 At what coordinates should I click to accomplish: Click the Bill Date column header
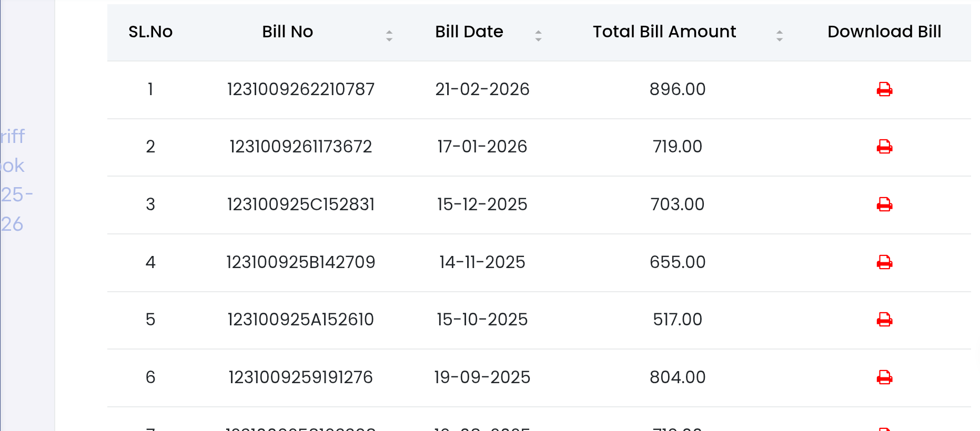pos(469,32)
